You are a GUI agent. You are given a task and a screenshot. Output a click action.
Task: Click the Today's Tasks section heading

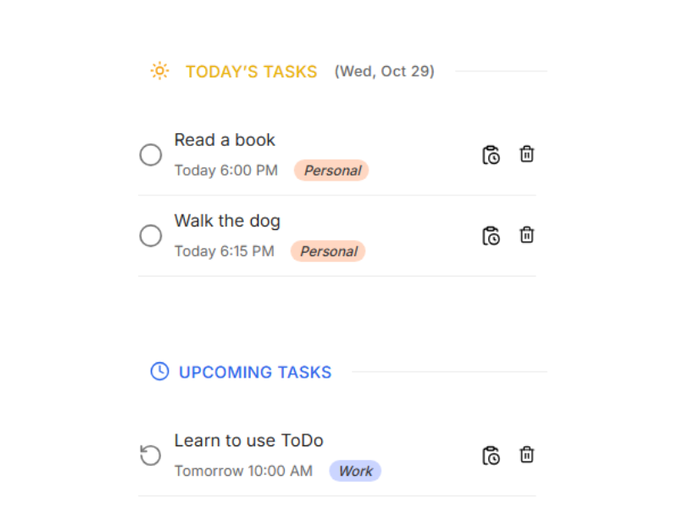tap(251, 72)
